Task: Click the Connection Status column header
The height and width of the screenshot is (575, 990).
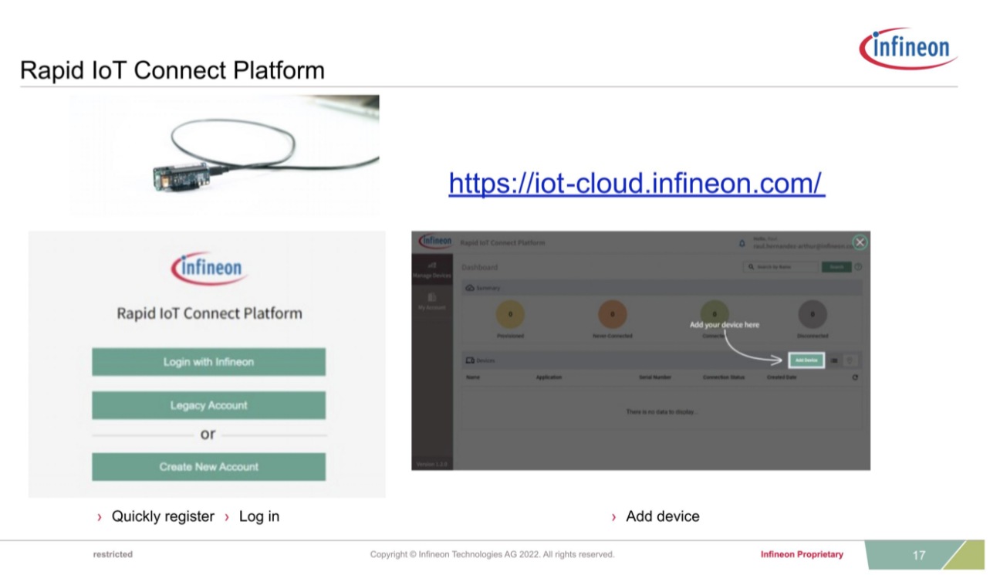Action: (723, 377)
